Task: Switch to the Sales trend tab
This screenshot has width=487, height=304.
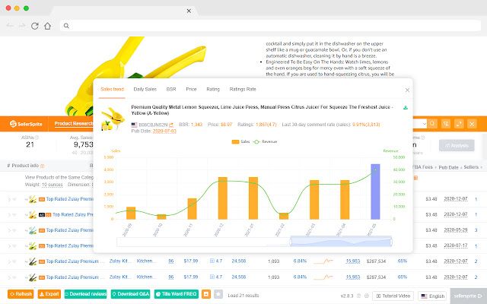Action: pos(112,90)
